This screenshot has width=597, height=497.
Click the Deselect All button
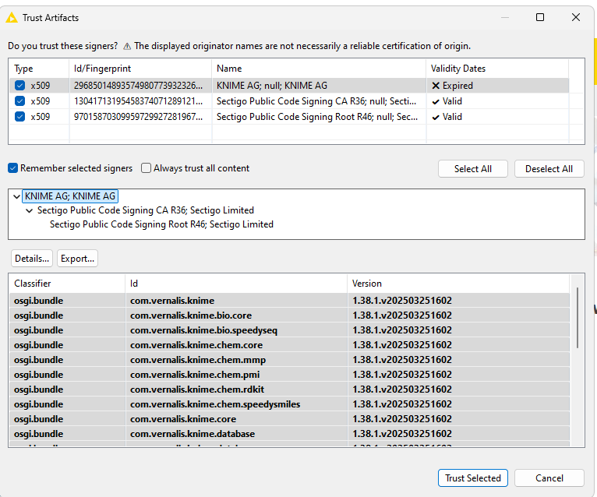(549, 168)
